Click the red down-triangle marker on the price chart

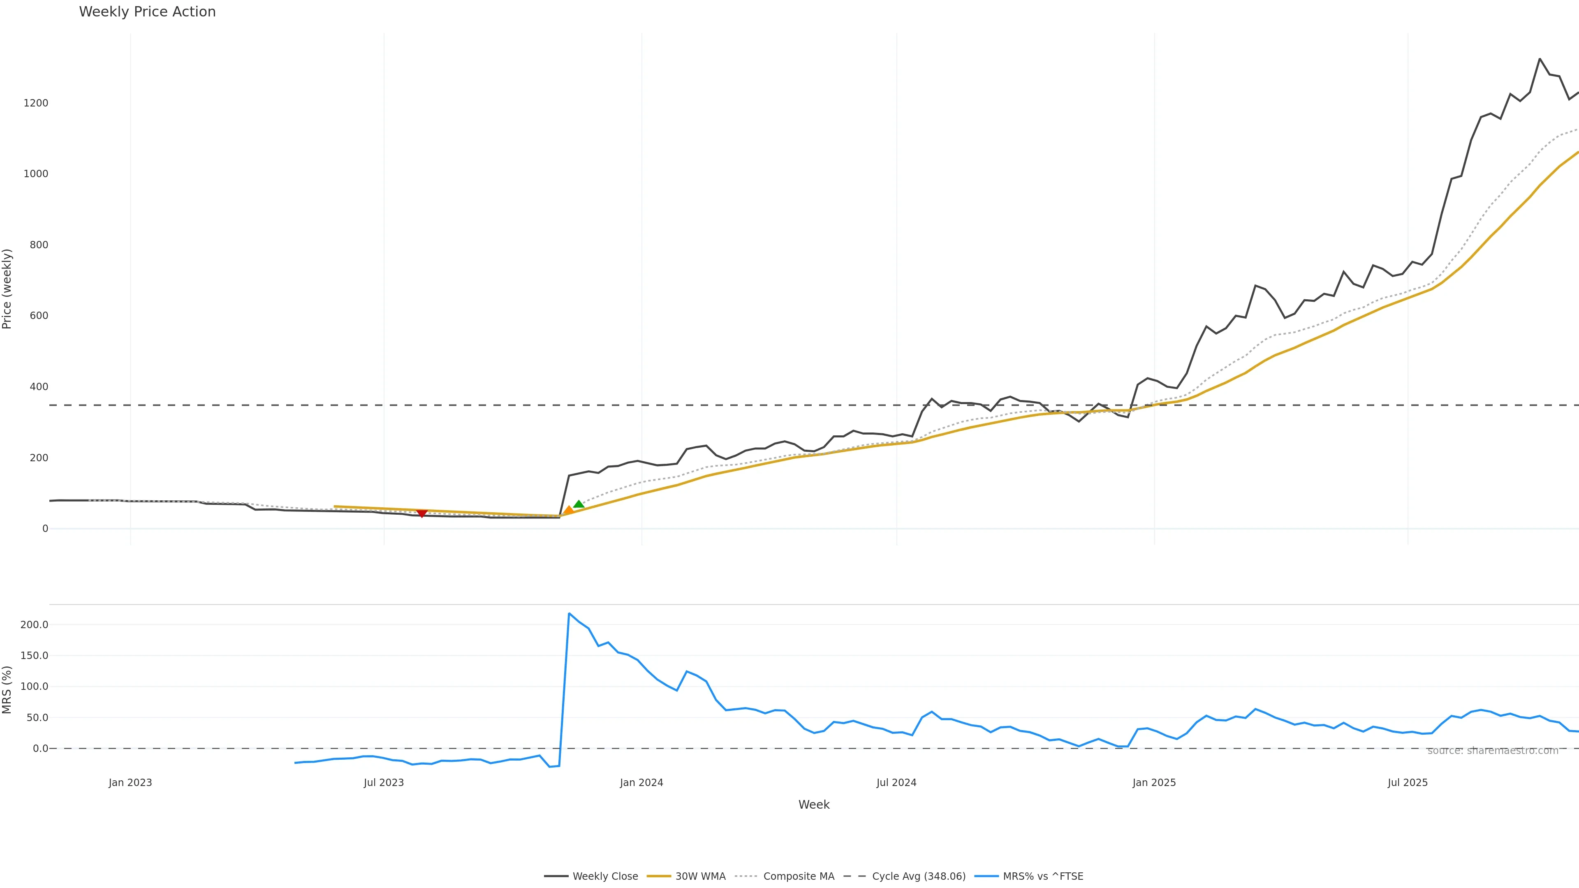click(422, 513)
